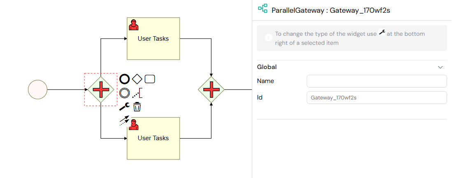Append a gateway diamond from context pad
Viewport: 452px width, 178px height.
137,79
